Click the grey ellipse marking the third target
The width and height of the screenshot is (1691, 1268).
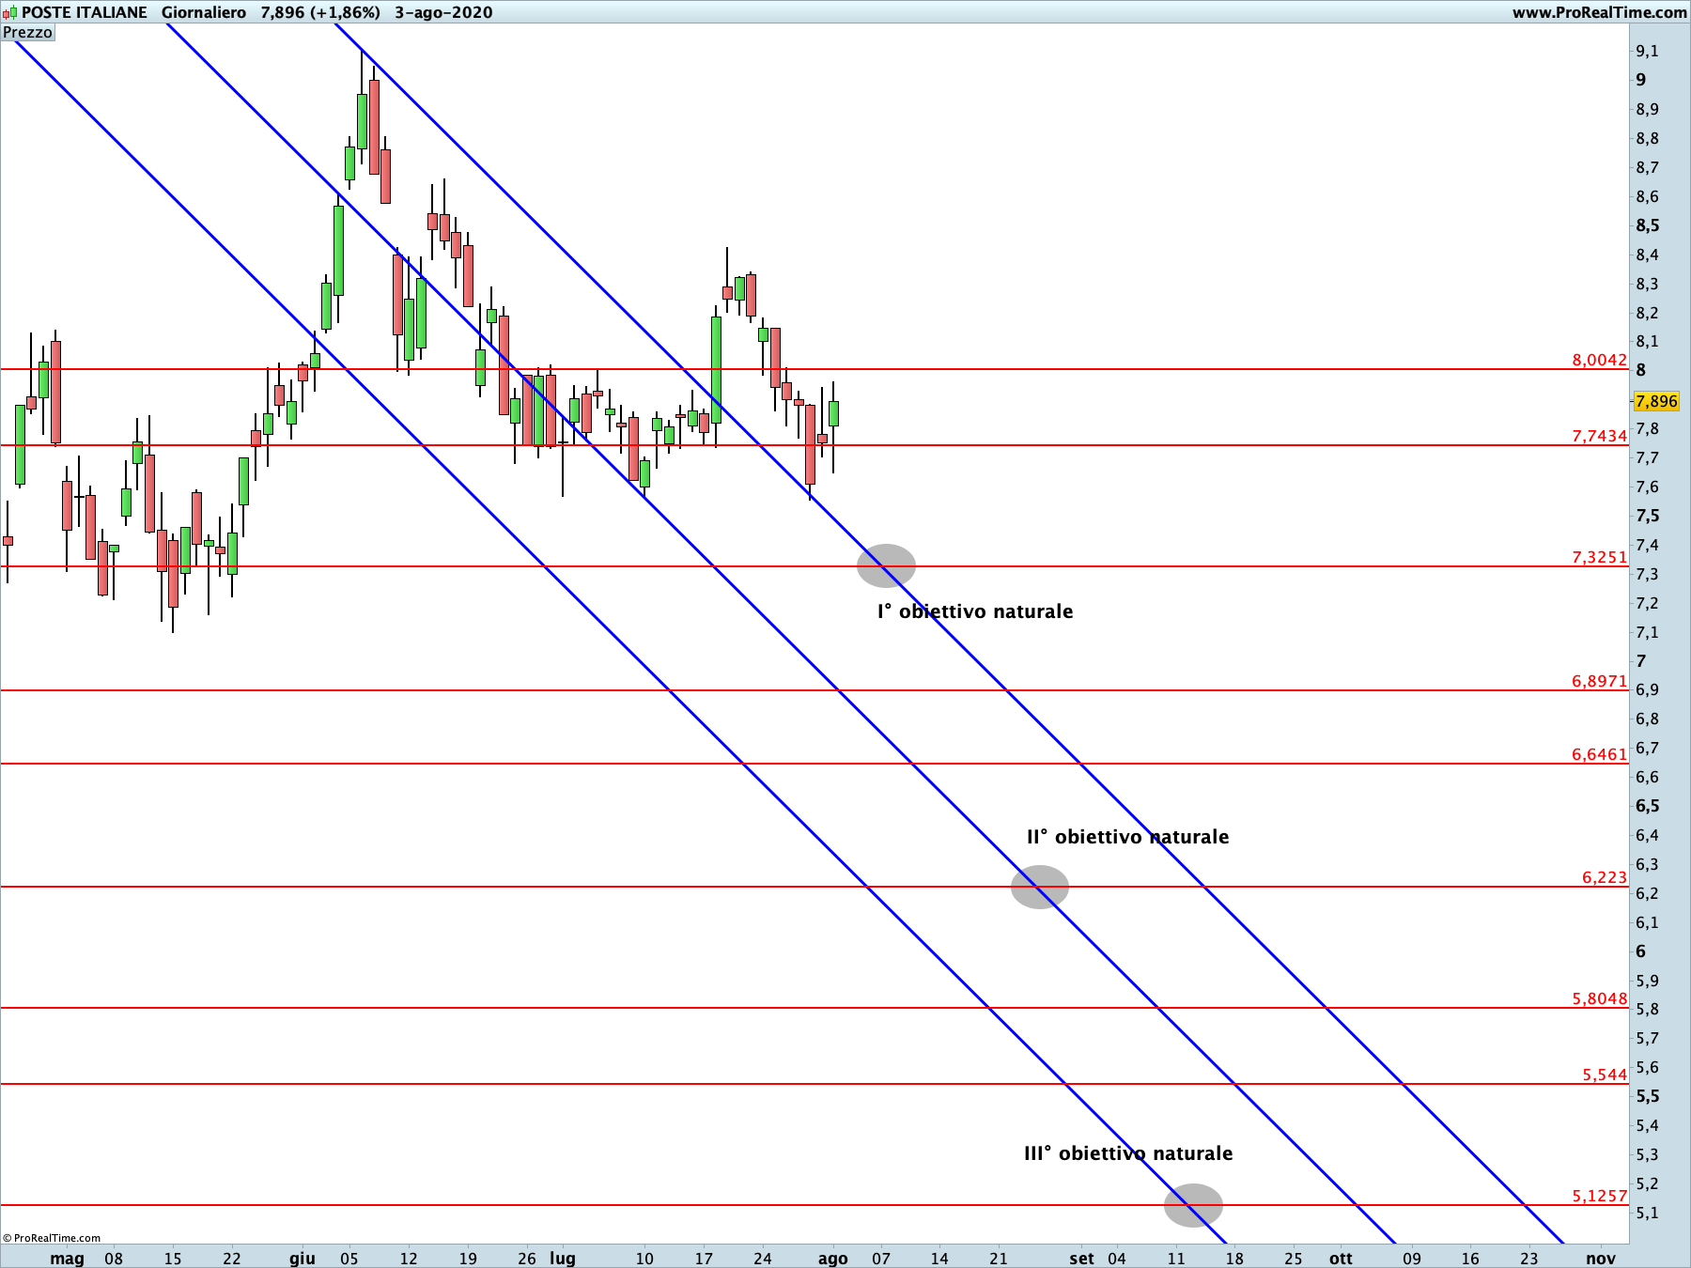1193,1205
